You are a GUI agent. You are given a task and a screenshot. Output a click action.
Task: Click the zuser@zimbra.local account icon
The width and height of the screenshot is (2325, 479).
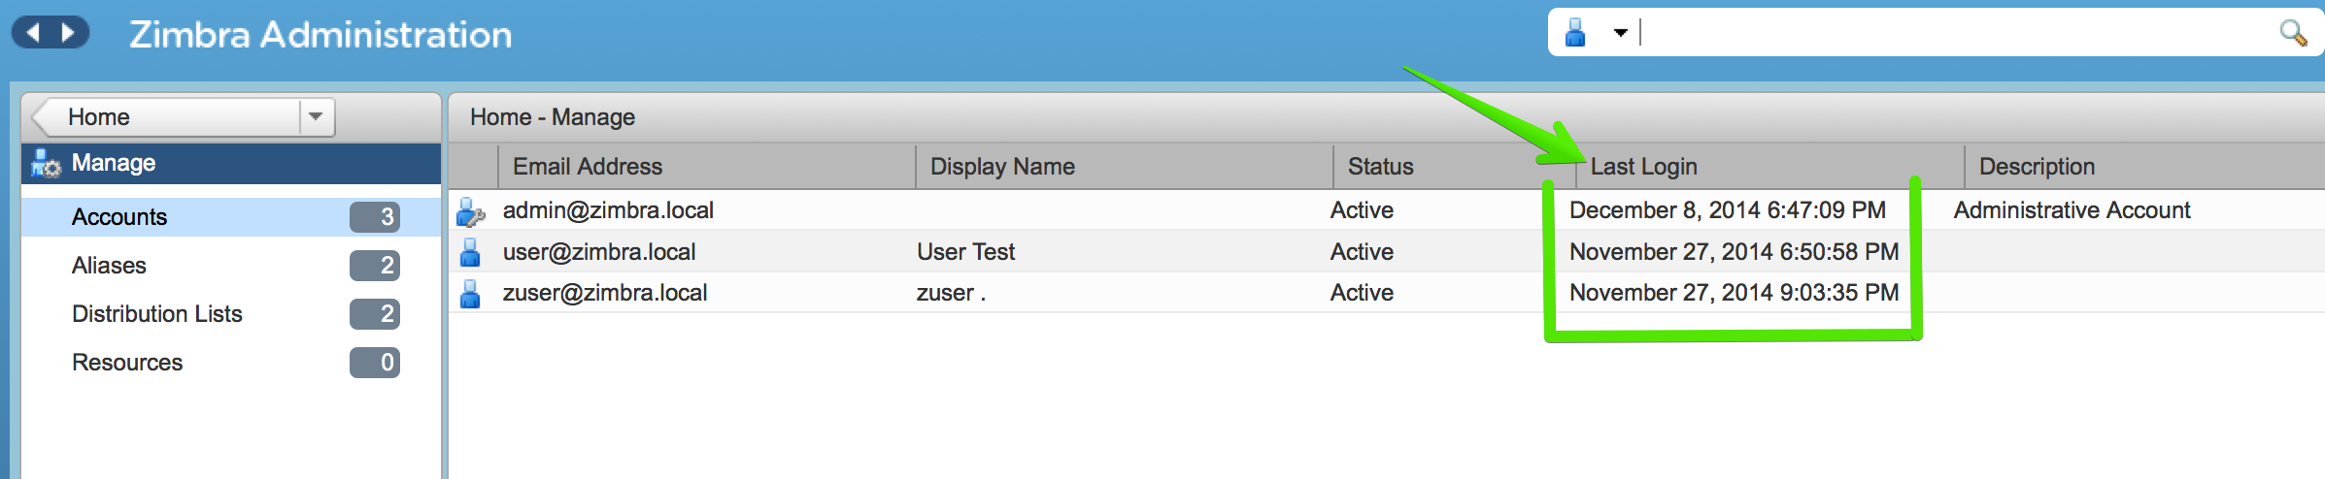pyautogui.click(x=470, y=294)
